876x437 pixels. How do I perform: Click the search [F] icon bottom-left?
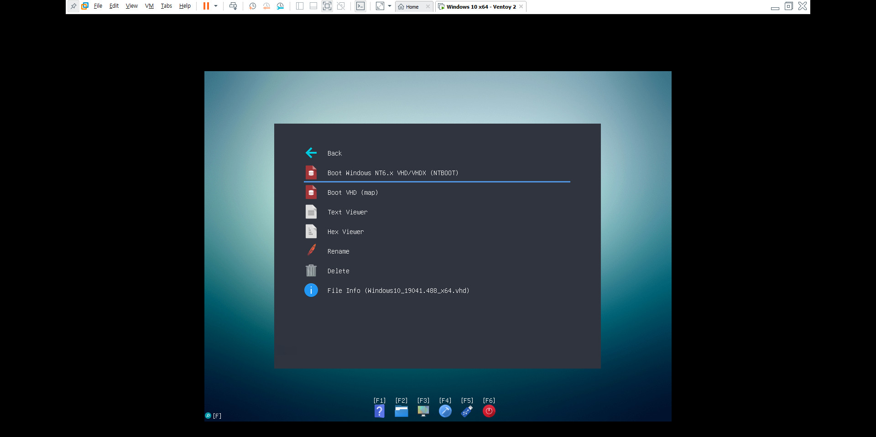(x=208, y=416)
